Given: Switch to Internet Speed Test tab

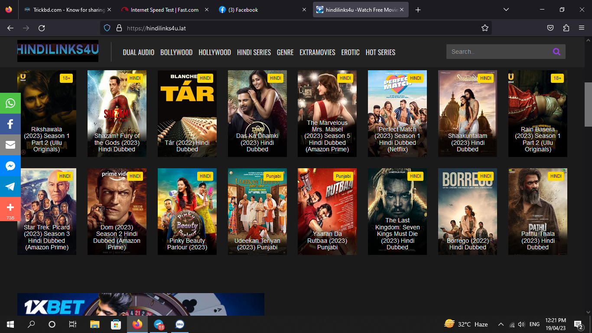Looking at the screenshot, I should tap(165, 10).
